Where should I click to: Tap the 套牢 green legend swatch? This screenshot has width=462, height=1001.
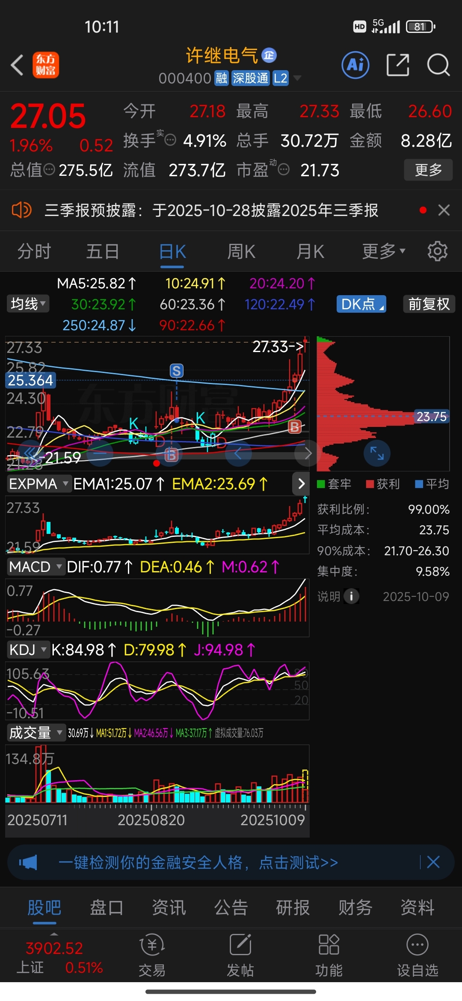click(321, 484)
